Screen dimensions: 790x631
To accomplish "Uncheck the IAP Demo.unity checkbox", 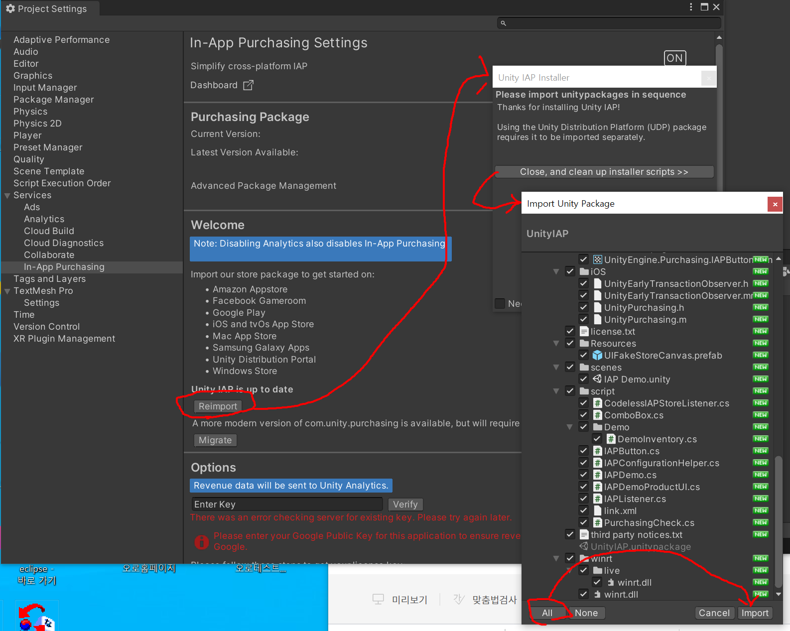I will (584, 379).
